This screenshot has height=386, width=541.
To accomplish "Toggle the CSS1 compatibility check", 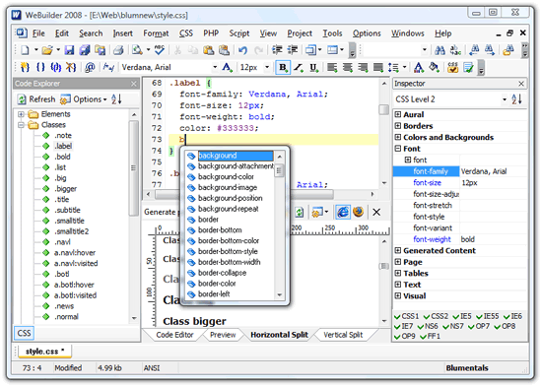I will pyautogui.click(x=406, y=316).
